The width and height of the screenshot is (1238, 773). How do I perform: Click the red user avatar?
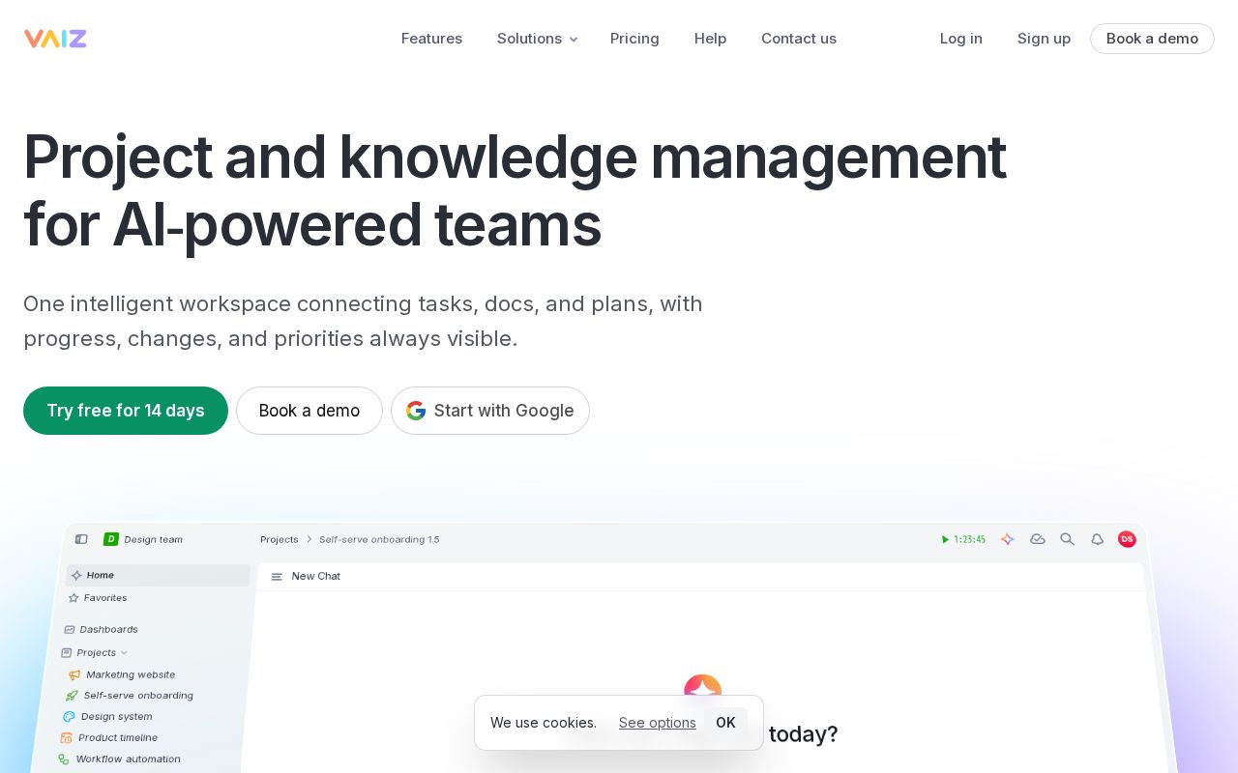pyautogui.click(x=1127, y=539)
